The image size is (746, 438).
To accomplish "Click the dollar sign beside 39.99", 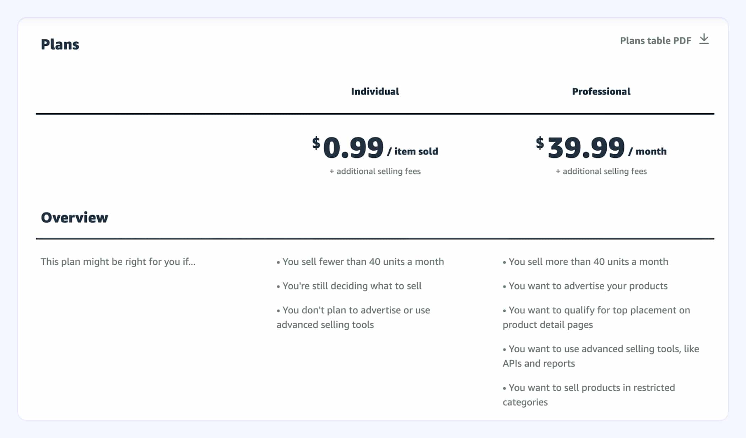I will [x=540, y=143].
